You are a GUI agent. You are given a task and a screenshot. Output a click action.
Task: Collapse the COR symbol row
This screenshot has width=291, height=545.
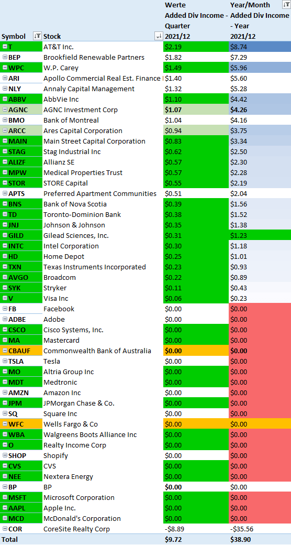click(x=5, y=529)
